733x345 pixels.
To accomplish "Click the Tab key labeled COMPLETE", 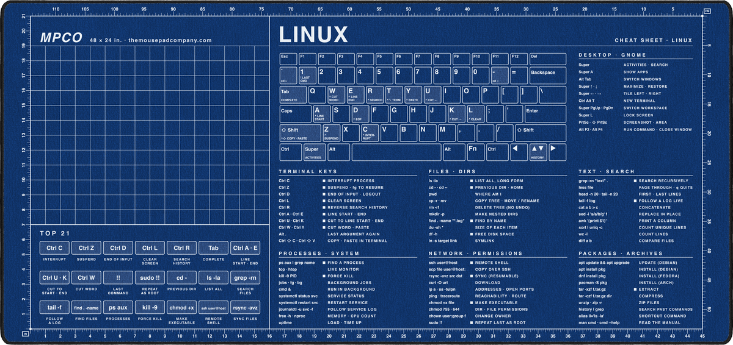I will pos(293,94).
